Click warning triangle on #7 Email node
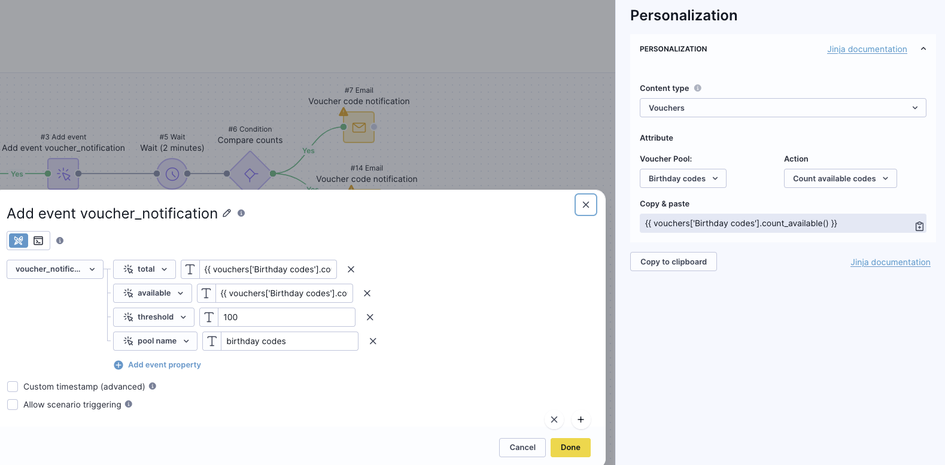This screenshot has height=465, width=945. tap(344, 111)
